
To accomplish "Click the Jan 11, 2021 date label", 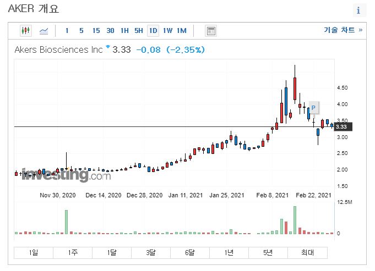I will click(186, 195).
